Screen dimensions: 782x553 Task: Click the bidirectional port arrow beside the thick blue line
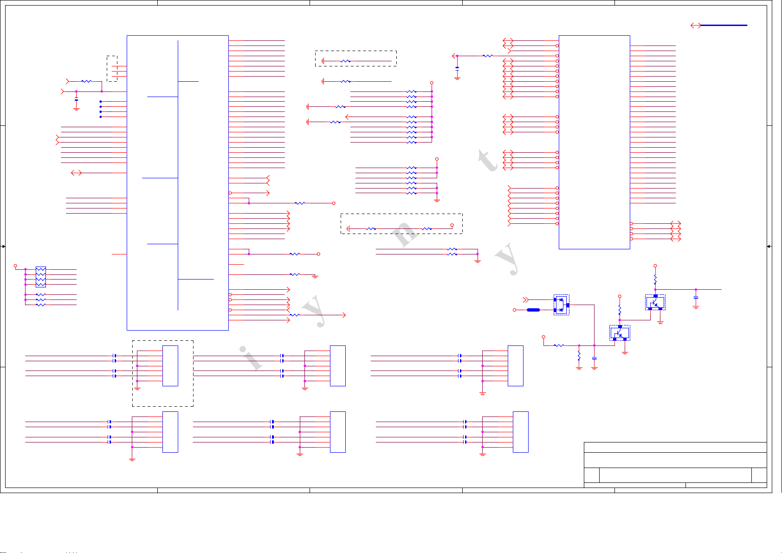[x=696, y=26]
